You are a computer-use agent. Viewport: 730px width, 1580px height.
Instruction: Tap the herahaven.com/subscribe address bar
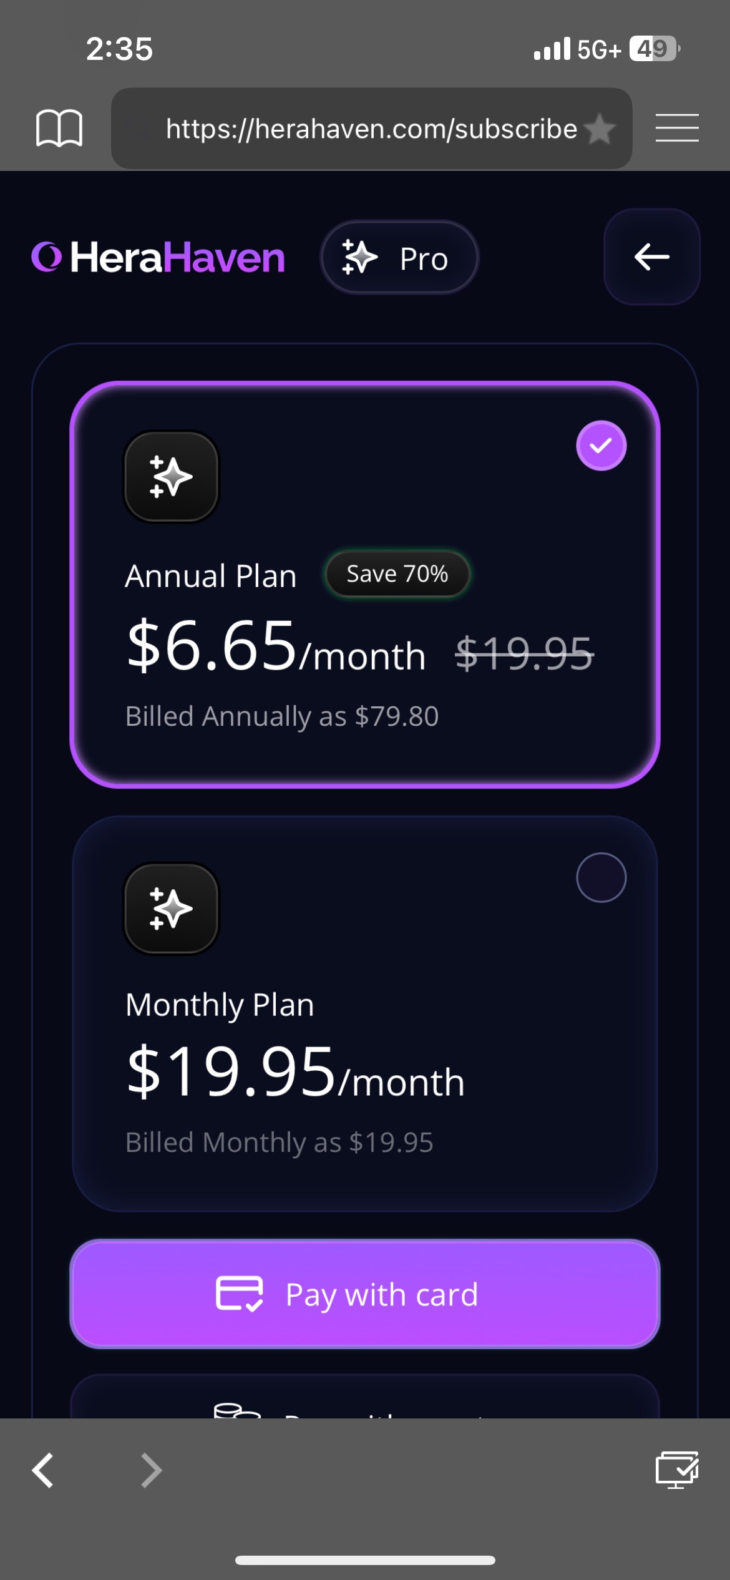tap(371, 129)
